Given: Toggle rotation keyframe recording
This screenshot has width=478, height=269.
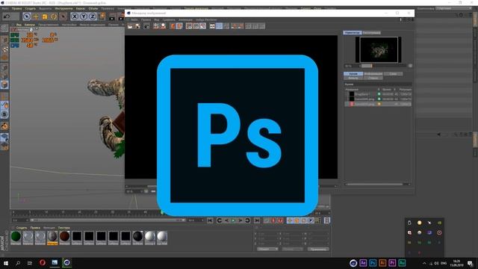Looking at the screenshot, I should pyautogui.click(x=304, y=220).
